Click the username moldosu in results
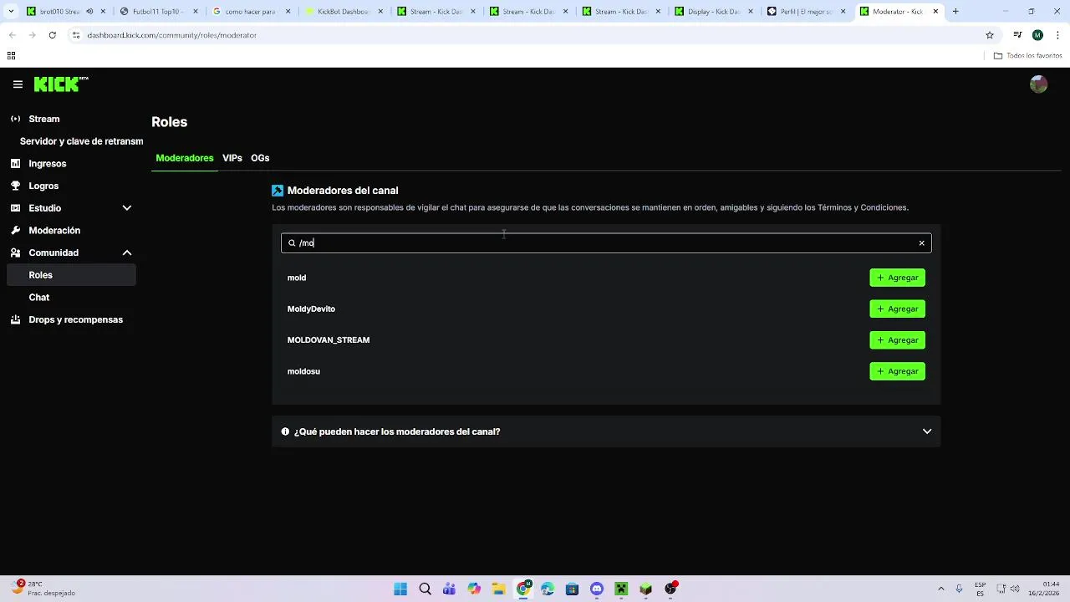1070x602 pixels. (303, 371)
